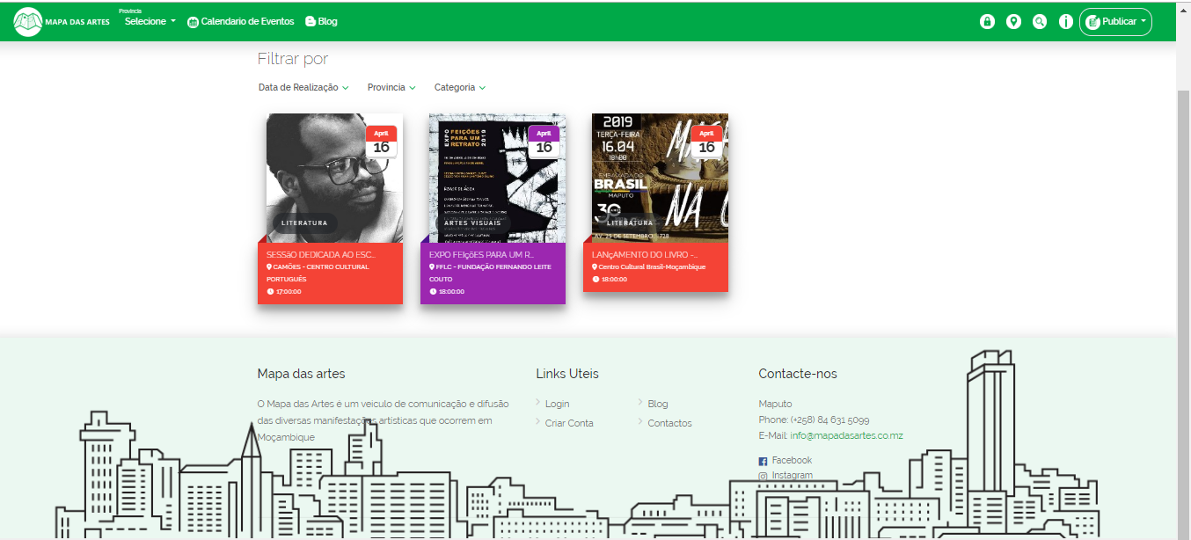Viewport: 1191px width, 540px height.
Task: Open the info icon in header
Action: pos(1065,22)
